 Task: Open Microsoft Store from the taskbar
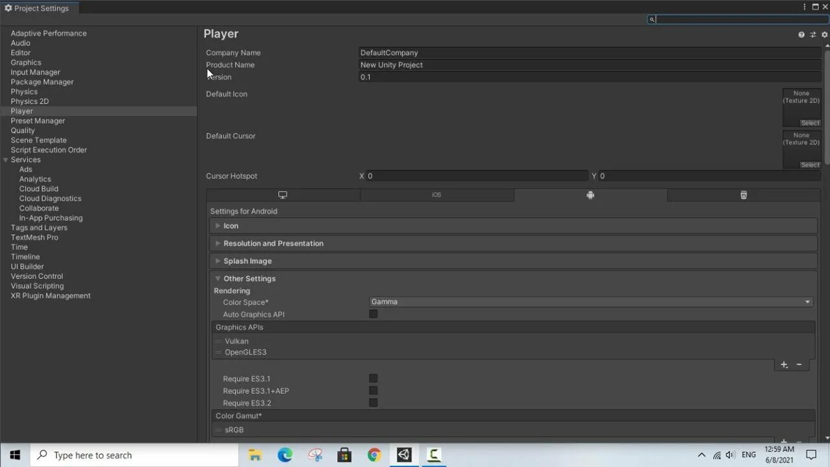[344, 455]
